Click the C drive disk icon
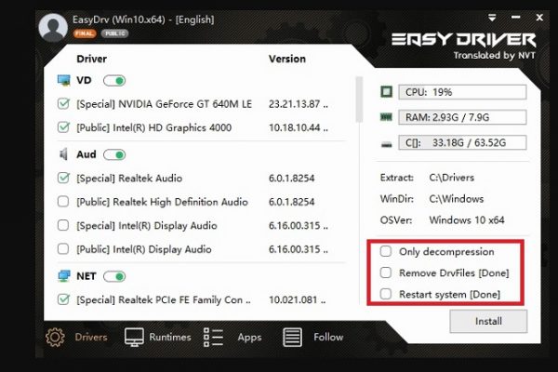Screen dimensions: 558x372 [387, 144]
